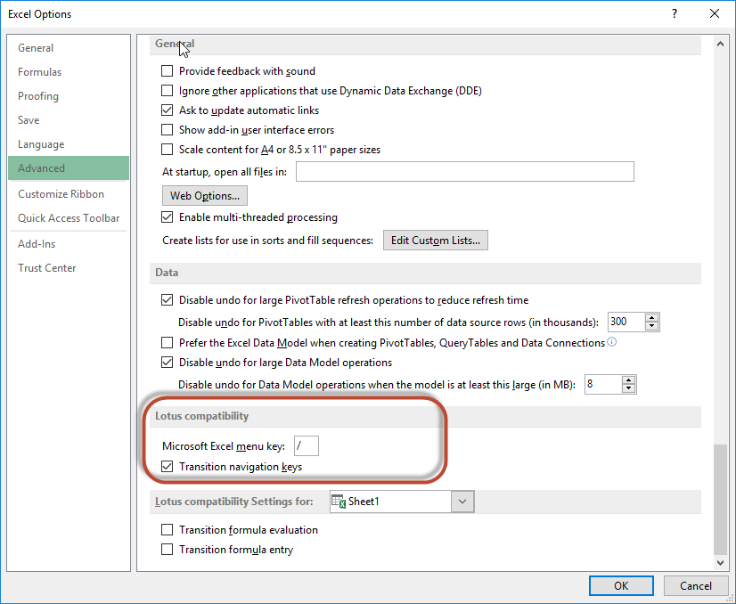Open Trust Center category
Screen dimensions: 736x604
coord(69,268)
